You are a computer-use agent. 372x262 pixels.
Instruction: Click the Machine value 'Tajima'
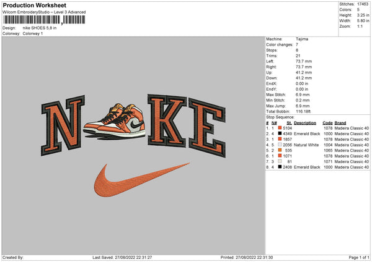(302, 39)
